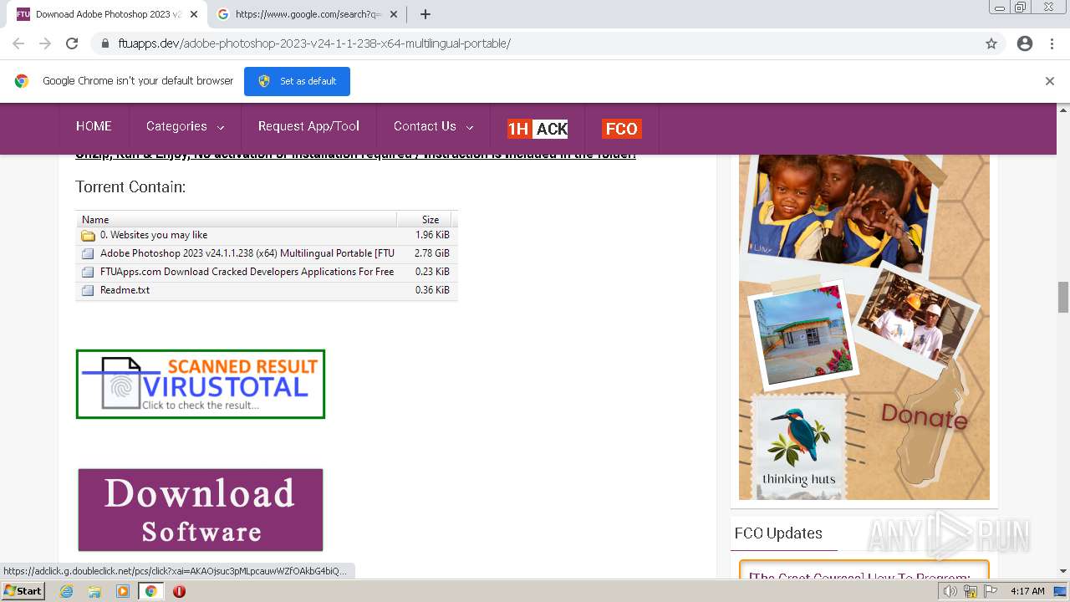Close the Google search tab
1070x602 pixels.
coord(394,14)
